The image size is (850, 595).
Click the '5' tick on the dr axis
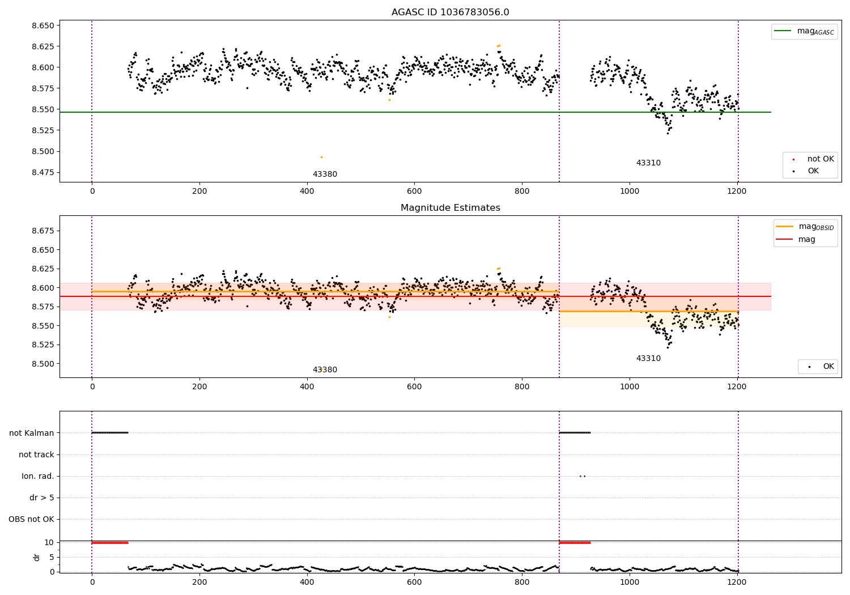coord(52,557)
